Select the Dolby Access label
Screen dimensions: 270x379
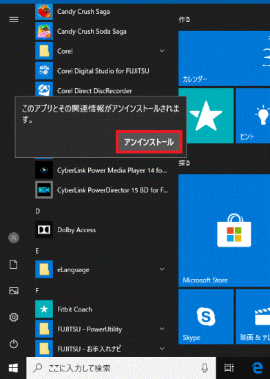point(76,230)
